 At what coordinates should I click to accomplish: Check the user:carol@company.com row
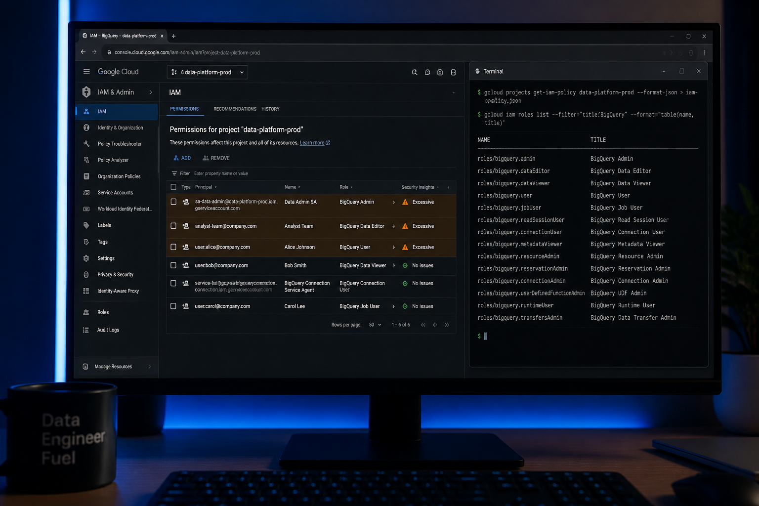tap(173, 306)
